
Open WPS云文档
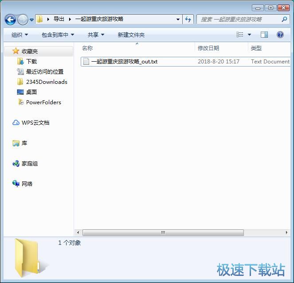tap(35, 123)
